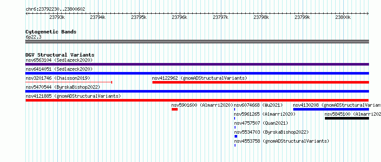Image resolution: width=381 pixels, height=162 pixels.
Task: Select the gray 6p22.3 cytogenetic band bar
Action: (x=197, y=42)
